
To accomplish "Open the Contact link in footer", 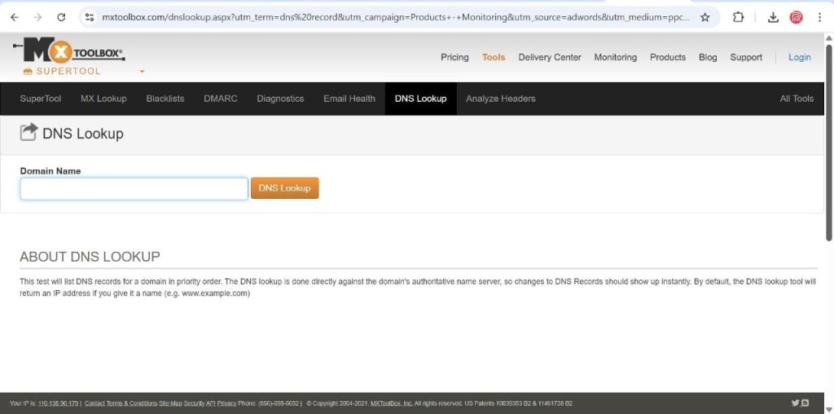I will [x=94, y=403].
